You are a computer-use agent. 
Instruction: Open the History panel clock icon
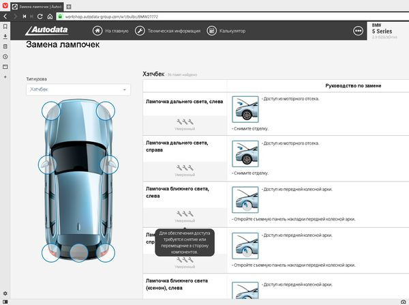(x=5, y=57)
